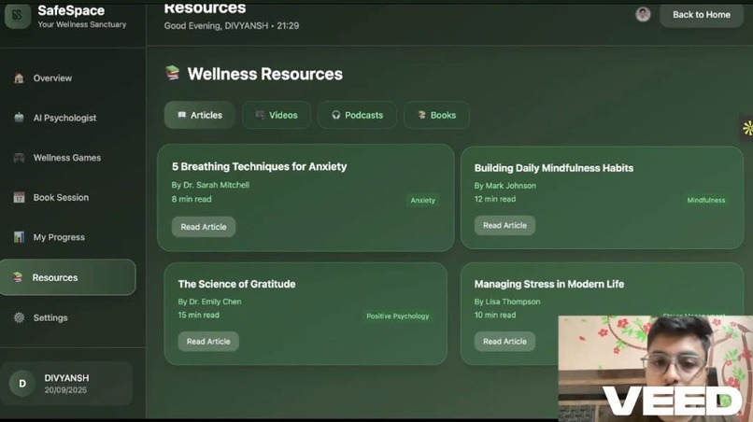The width and height of the screenshot is (753, 422).
Task: Click the Wellness Resources heading
Action: pos(265,74)
